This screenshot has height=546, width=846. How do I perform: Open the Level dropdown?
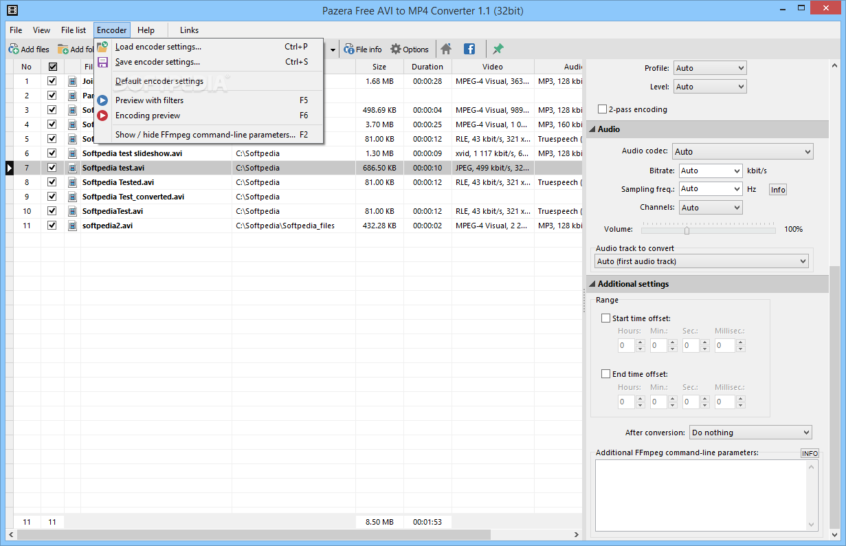click(710, 87)
